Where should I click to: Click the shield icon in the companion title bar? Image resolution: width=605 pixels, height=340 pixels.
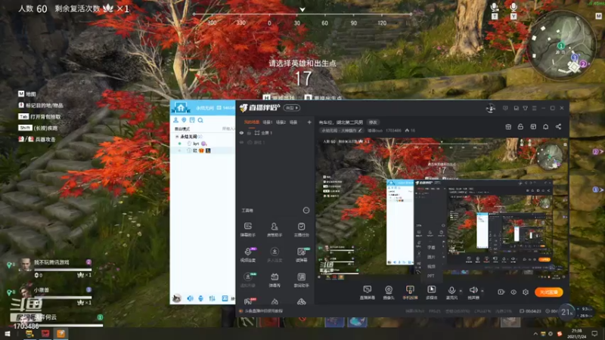(x=505, y=108)
